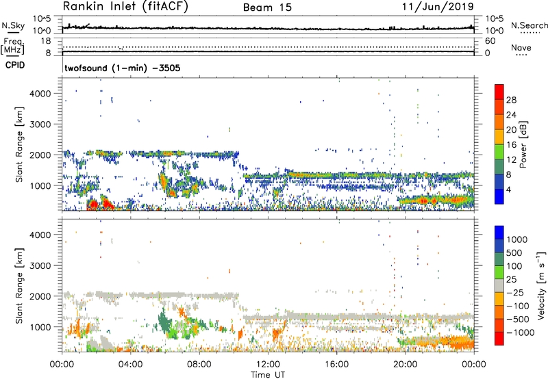548x379 pixels.
Task: Click the red high-power echo near 02:00 in power panel
Action: click(x=93, y=205)
